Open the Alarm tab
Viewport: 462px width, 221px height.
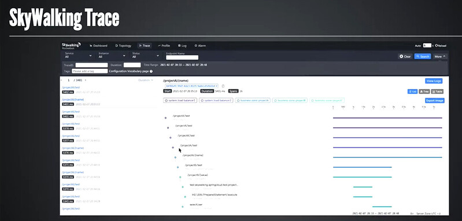201,46
